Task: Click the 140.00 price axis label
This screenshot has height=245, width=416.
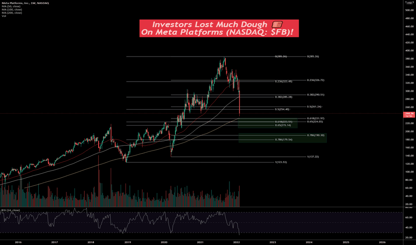Action: click(409, 156)
